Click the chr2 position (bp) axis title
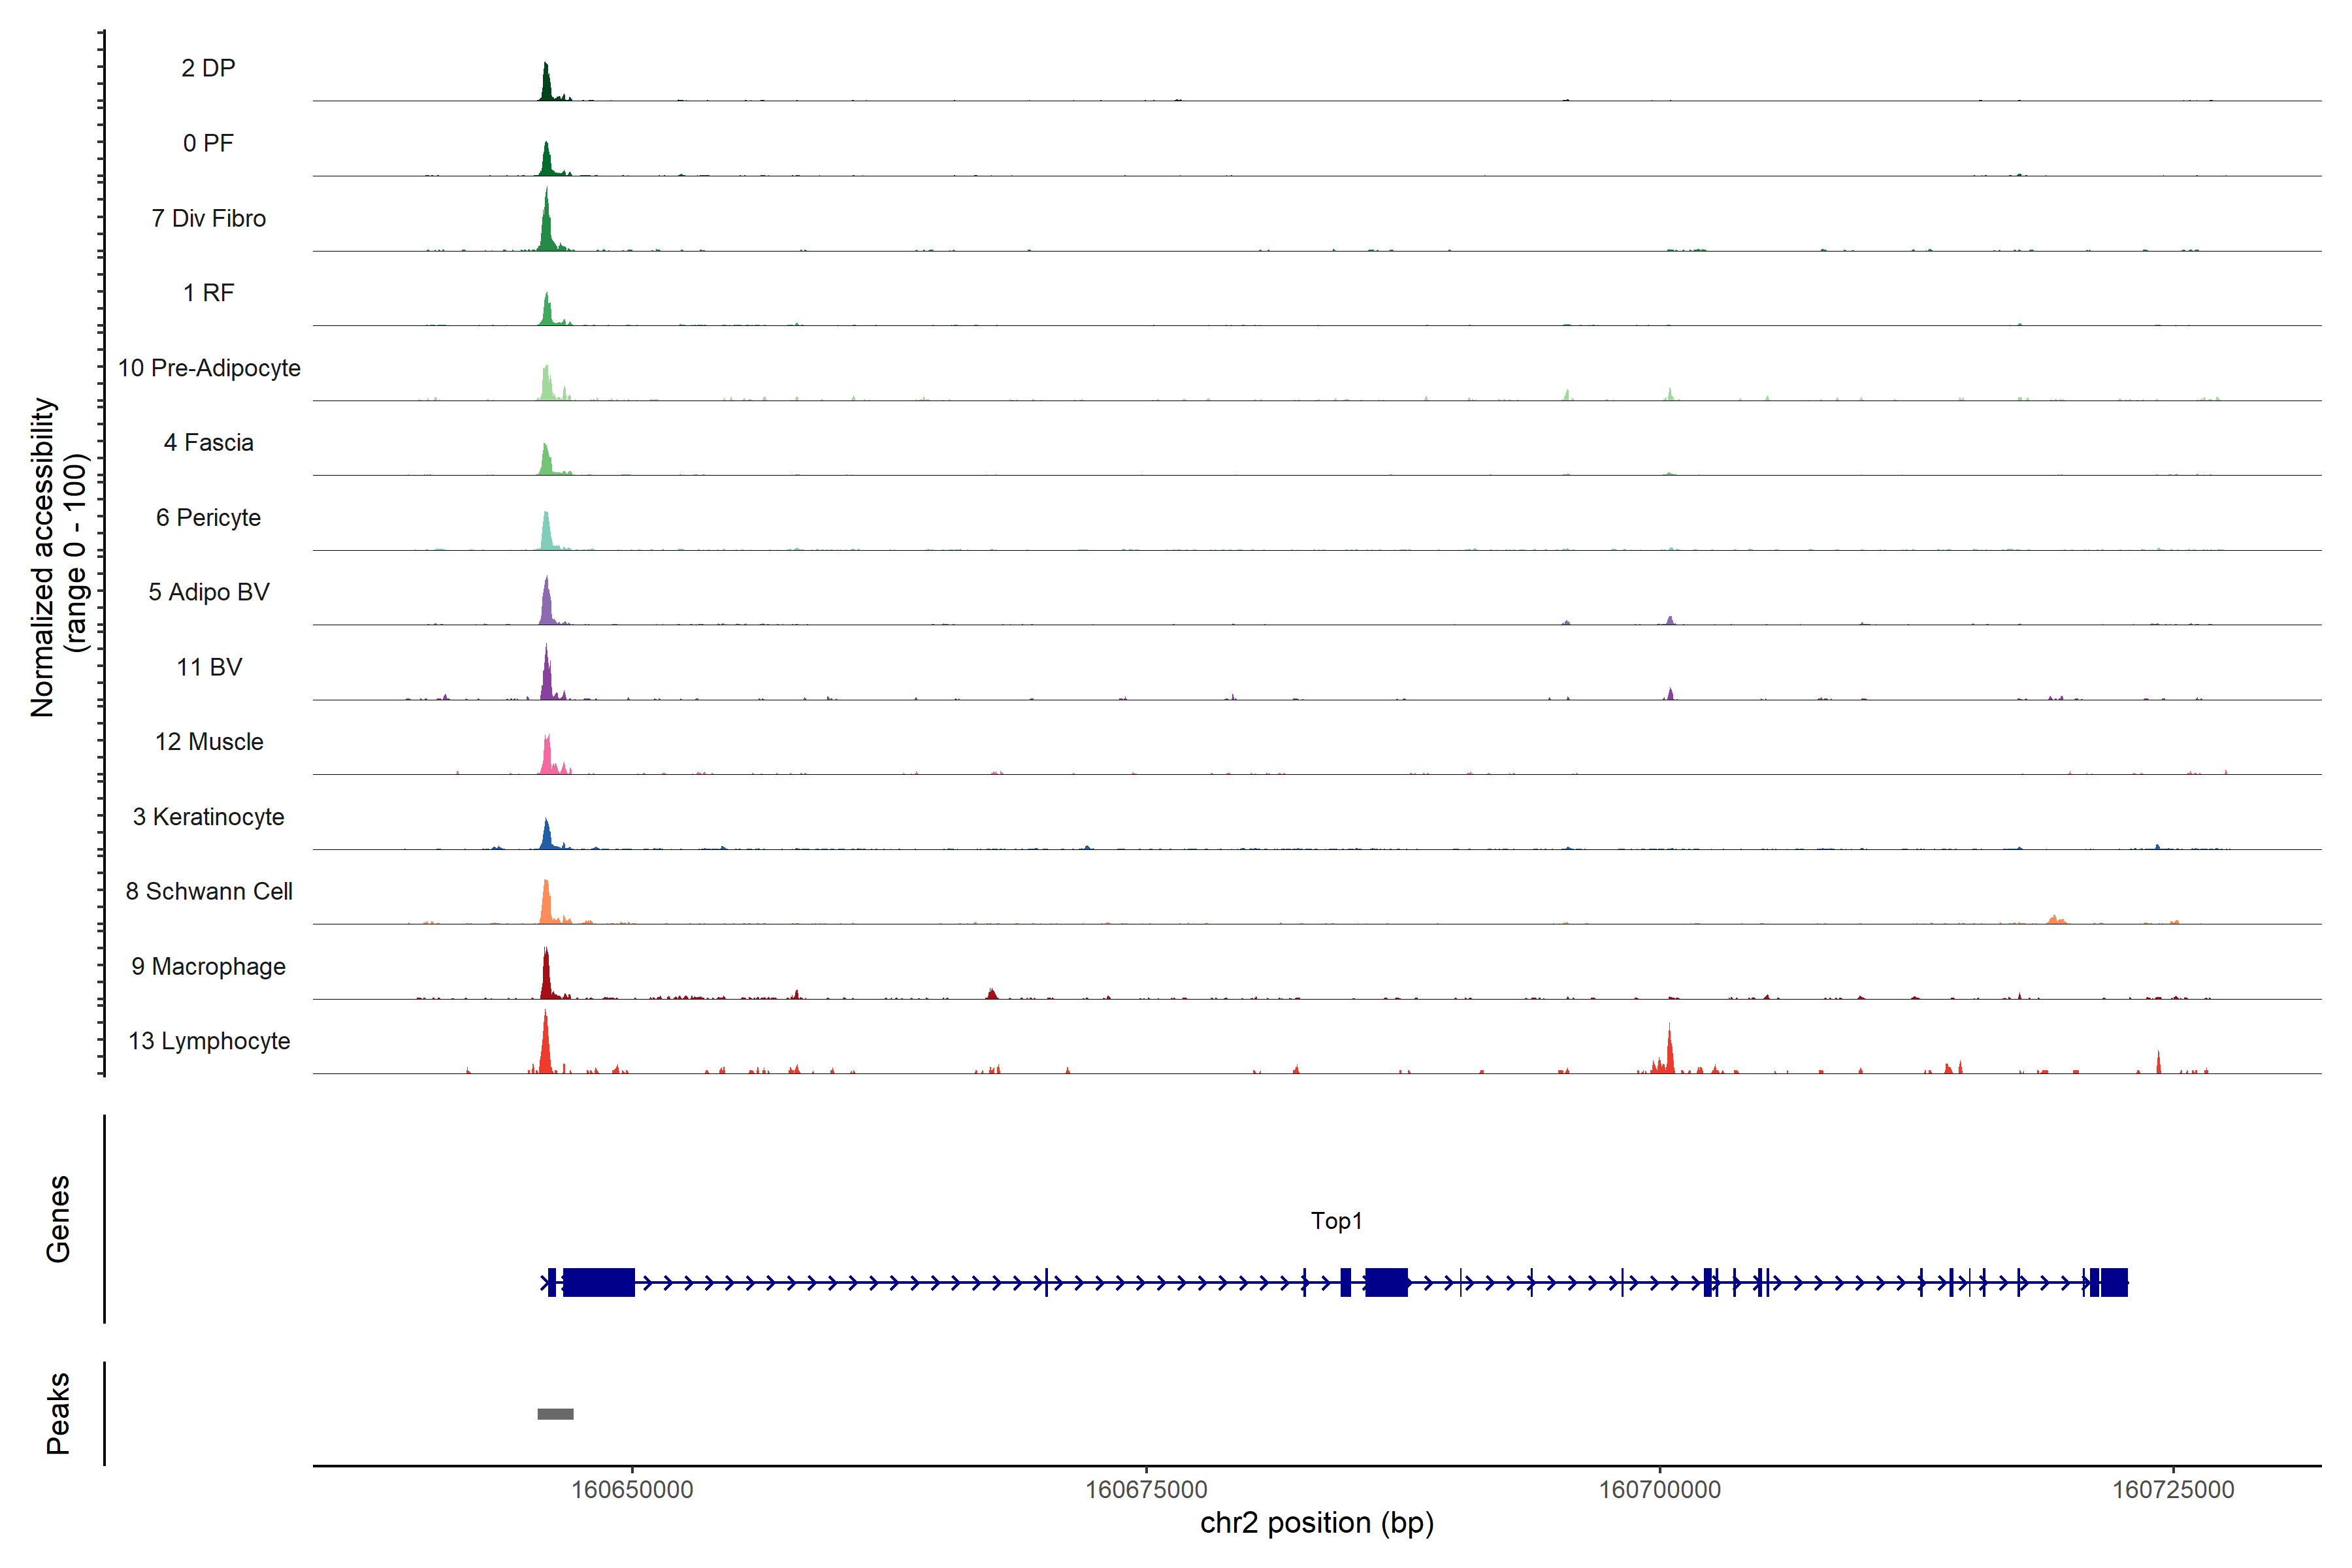Image resolution: width=2352 pixels, height=1568 pixels. tap(1317, 1523)
